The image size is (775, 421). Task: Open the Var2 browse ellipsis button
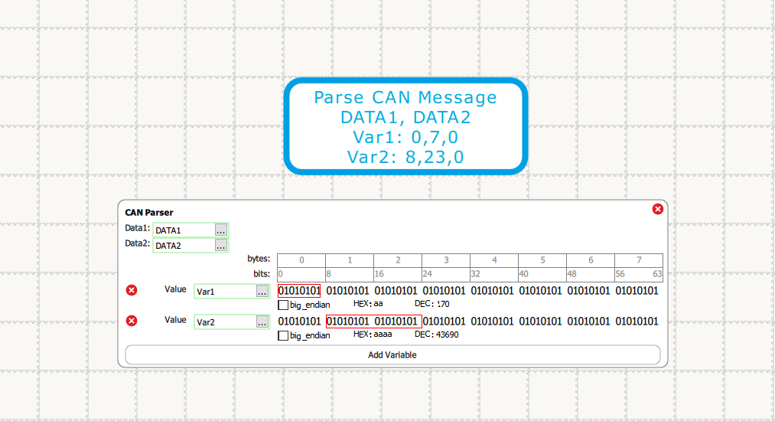point(262,322)
